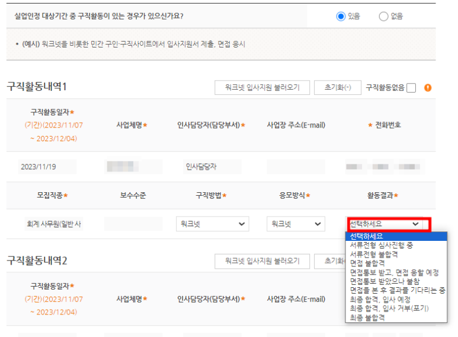458x337 pixels.
Task: Click the orange exclamation info icon
Action: pyautogui.click(x=428, y=88)
